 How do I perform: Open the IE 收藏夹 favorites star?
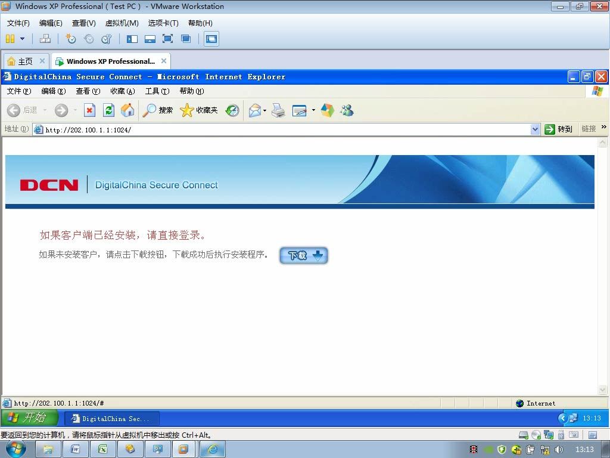(198, 110)
